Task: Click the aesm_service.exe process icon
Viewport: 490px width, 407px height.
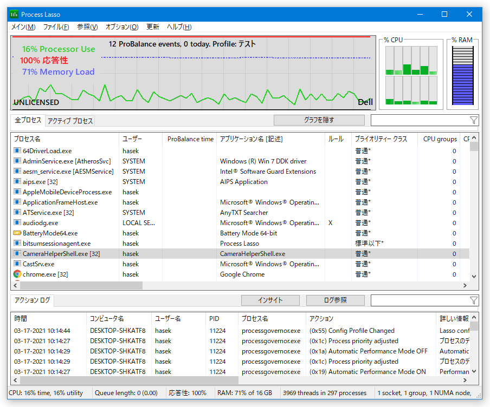Action: tap(17, 172)
